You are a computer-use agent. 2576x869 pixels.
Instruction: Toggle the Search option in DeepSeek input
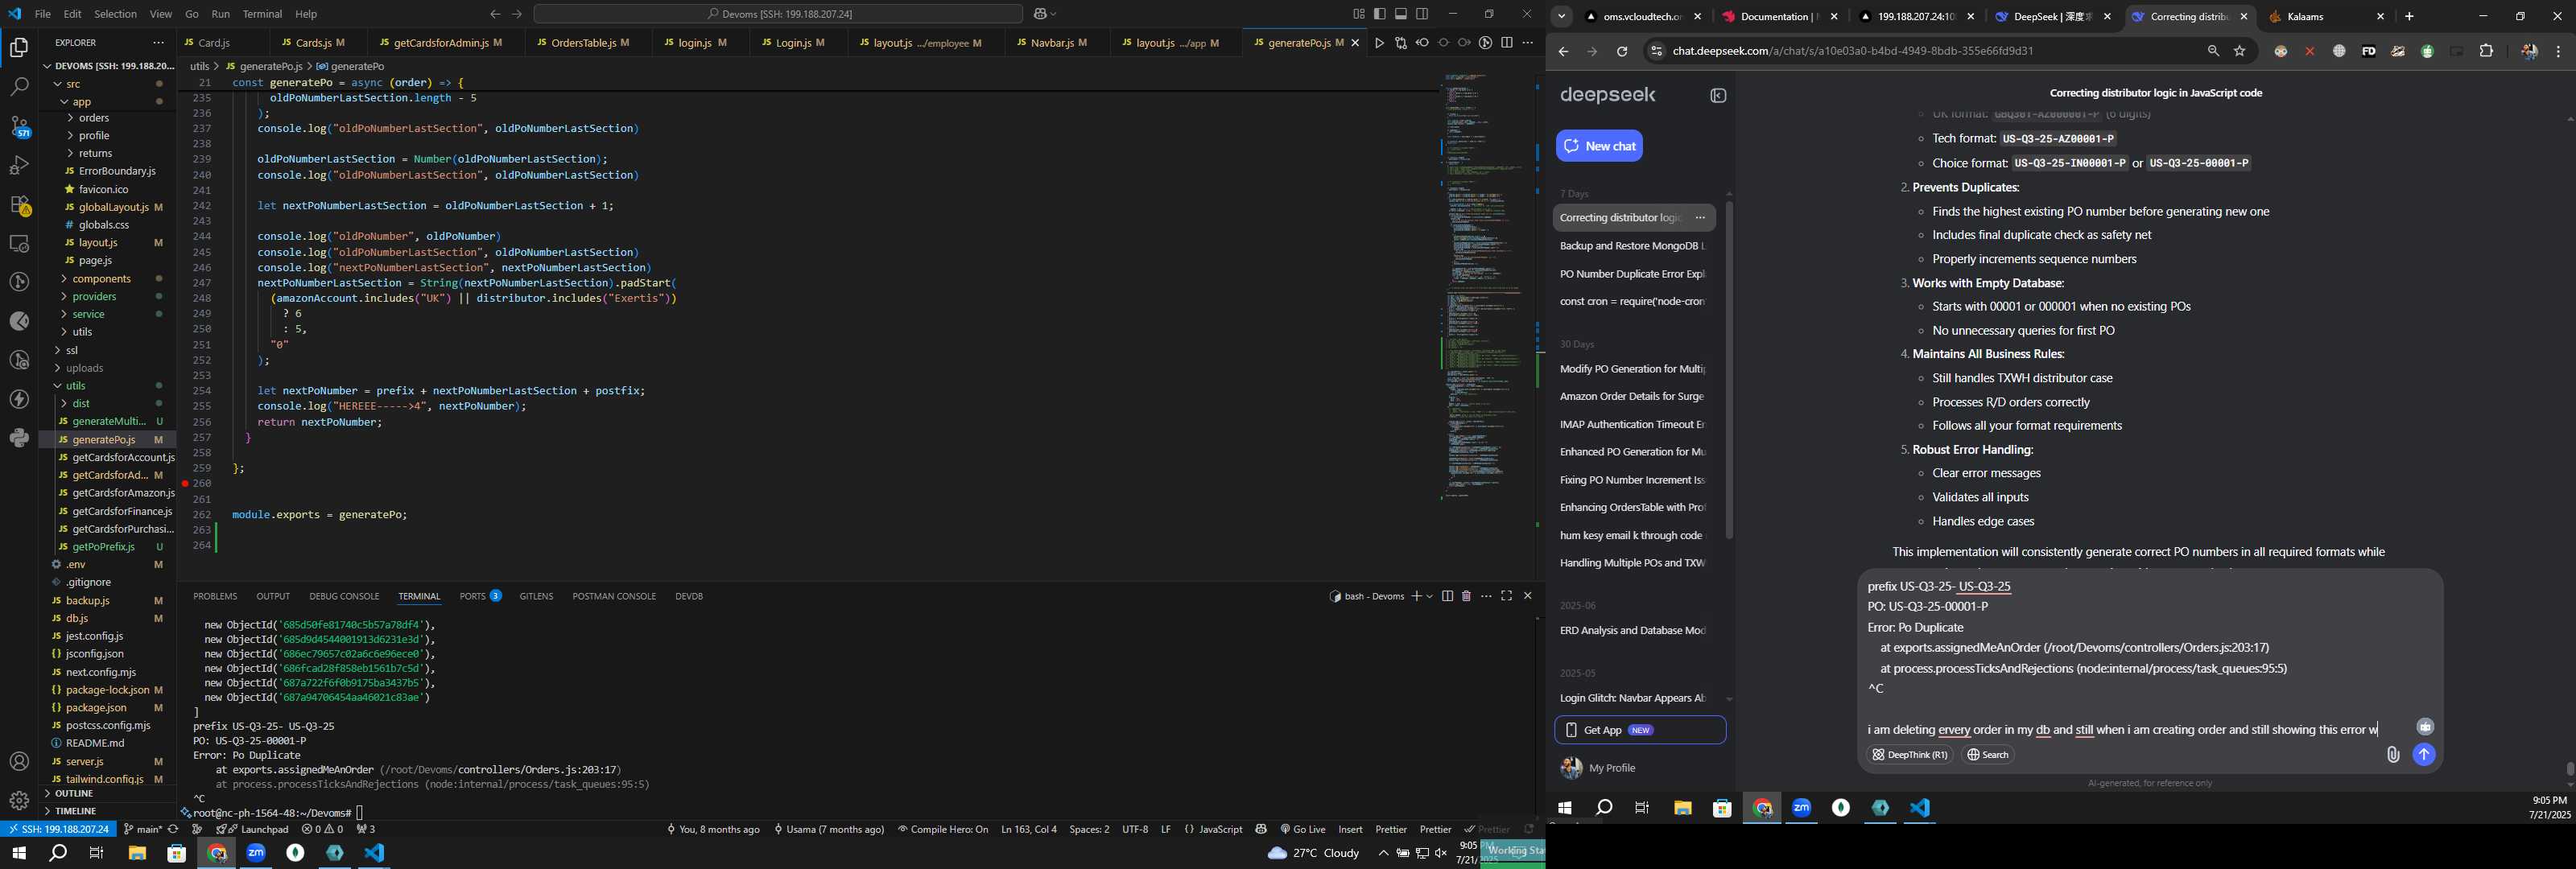(x=1988, y=755)
